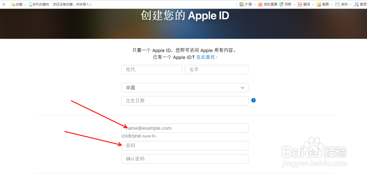Expand the 翻译 dropdown arrow
The height and width of the screenshot is (176, 367).
coord(313,5)
